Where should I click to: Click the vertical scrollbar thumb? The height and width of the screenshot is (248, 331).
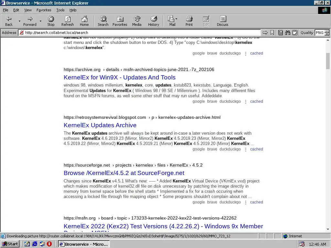328,61
